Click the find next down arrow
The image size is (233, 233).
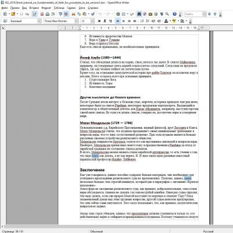[x=209, y=14]
